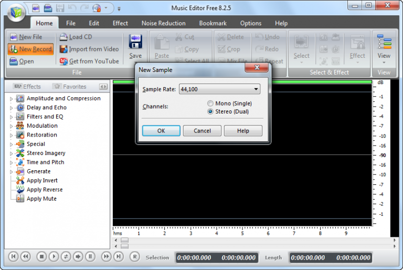403x270 pixels.
Task: Click New File in ribbon
Action: [x=26, y=37]
